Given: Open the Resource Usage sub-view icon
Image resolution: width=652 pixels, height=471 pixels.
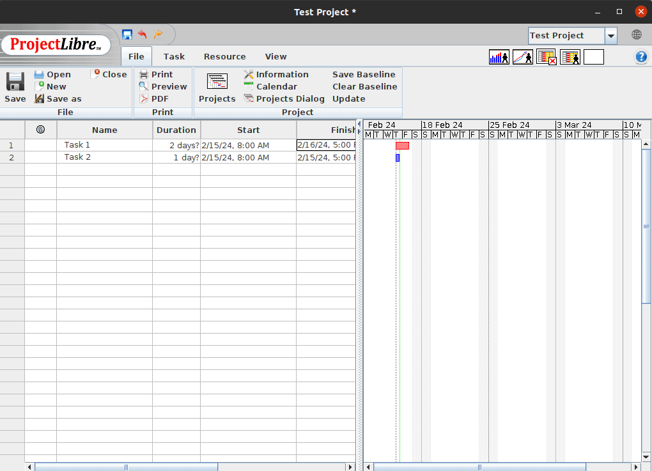Looking at the screenshot, I should (x=570, y=57).
